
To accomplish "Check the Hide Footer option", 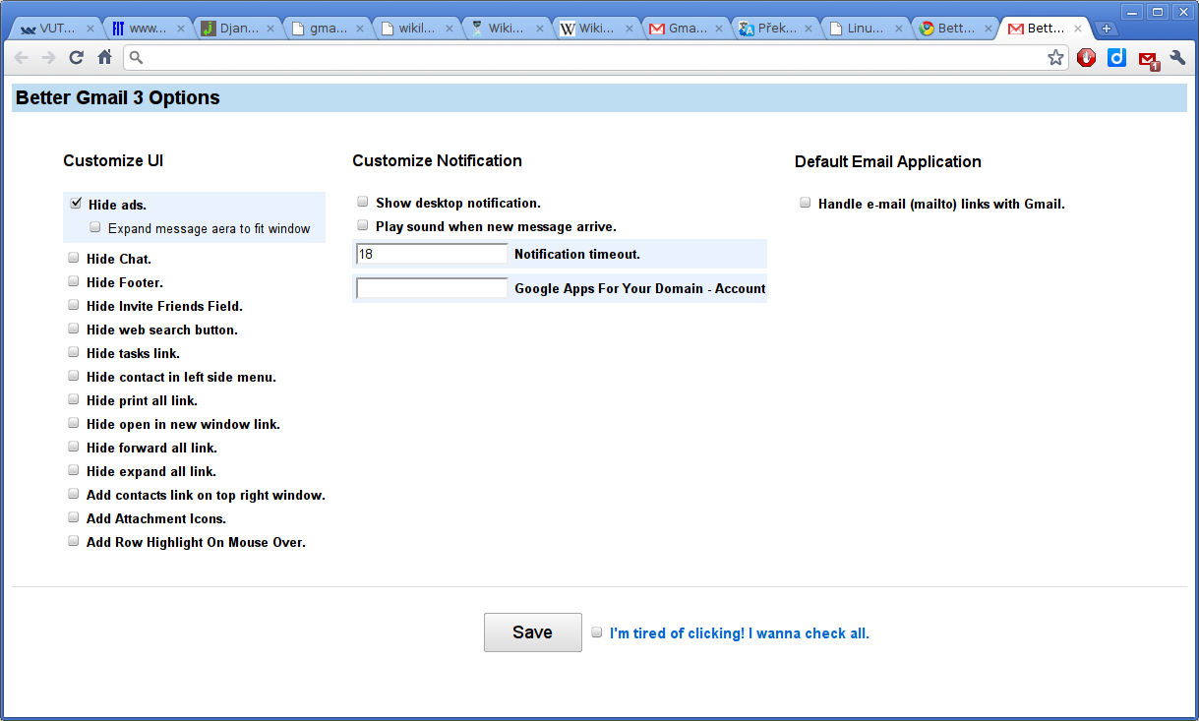I will coord(74,281).
